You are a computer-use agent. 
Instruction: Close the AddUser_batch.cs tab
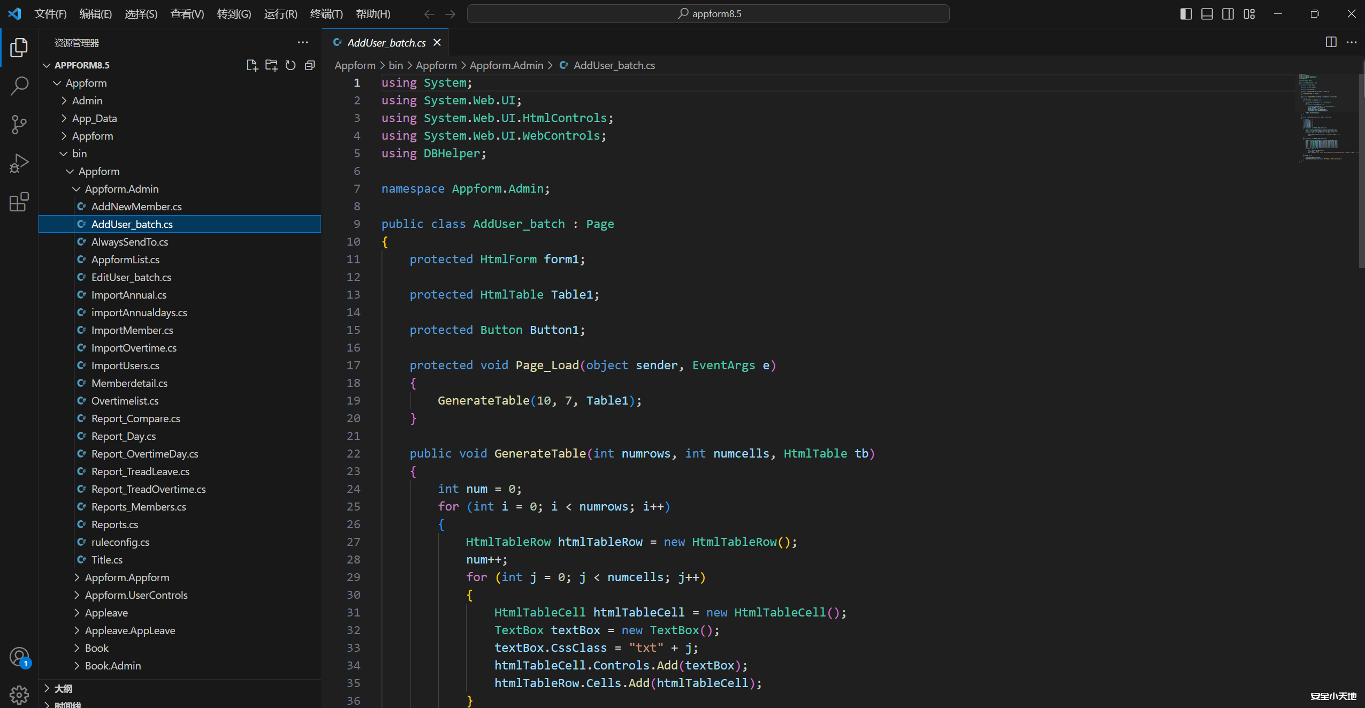tap(437, 42)
